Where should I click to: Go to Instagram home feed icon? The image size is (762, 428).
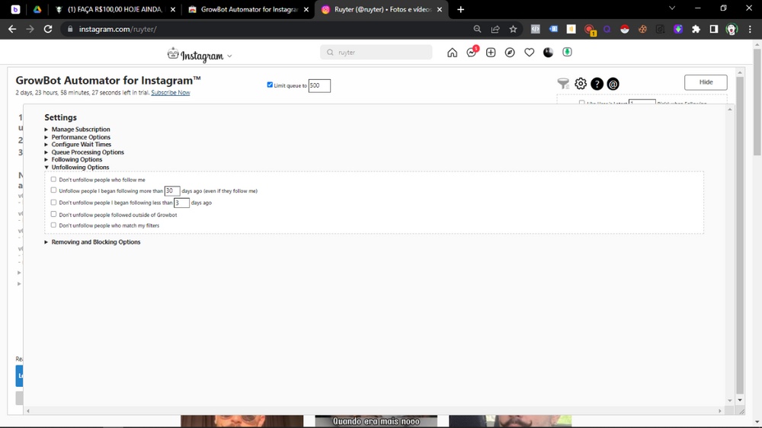453,53
